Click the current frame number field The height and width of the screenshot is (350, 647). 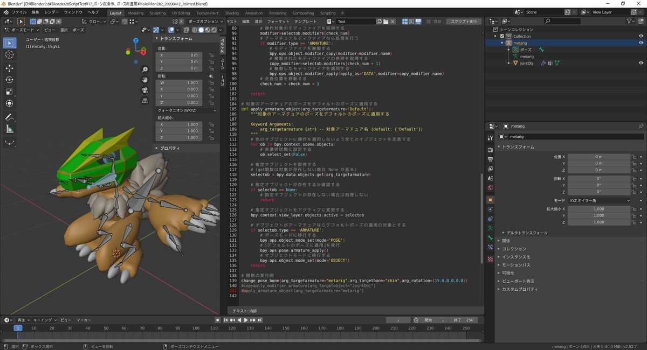pos(398,320)
